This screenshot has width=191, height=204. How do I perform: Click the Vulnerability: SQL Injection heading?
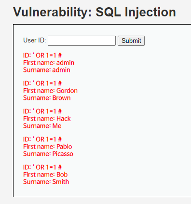tap(95, 12)
